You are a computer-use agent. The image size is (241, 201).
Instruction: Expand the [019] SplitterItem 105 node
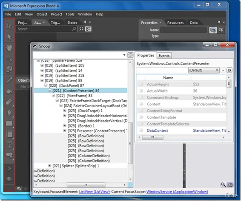pyautogui.click(x=42, y=65)
